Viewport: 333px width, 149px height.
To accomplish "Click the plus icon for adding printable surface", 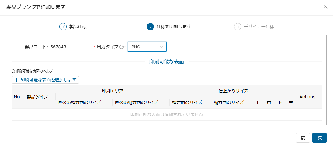I will 17,80.
